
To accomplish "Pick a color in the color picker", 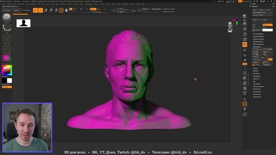I will point(7,70).
